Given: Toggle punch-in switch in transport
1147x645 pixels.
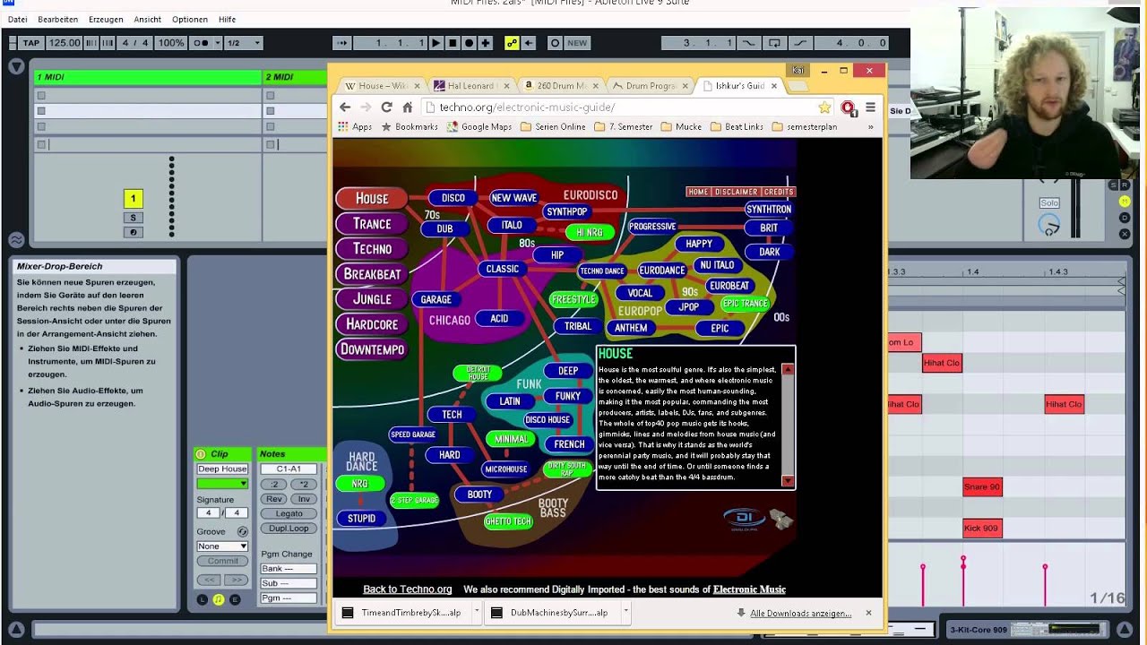Looking at the screenshot, I should (x=748, y=43).
